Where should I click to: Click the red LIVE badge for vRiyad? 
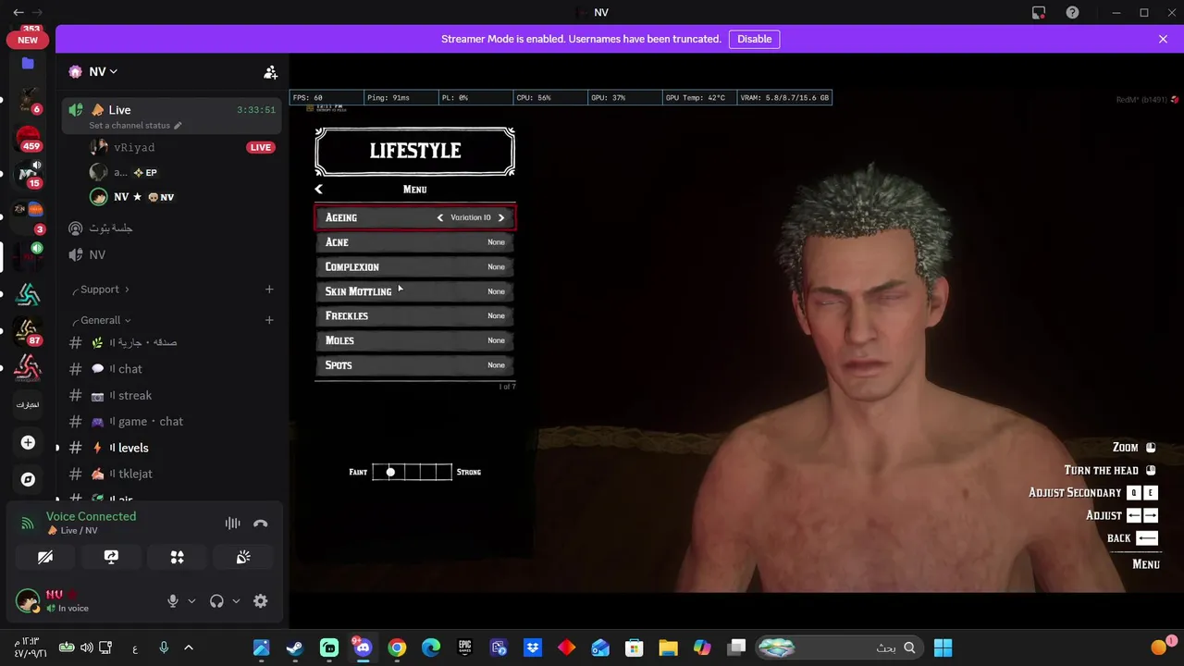pyautogui.click(x=260, y=147)
